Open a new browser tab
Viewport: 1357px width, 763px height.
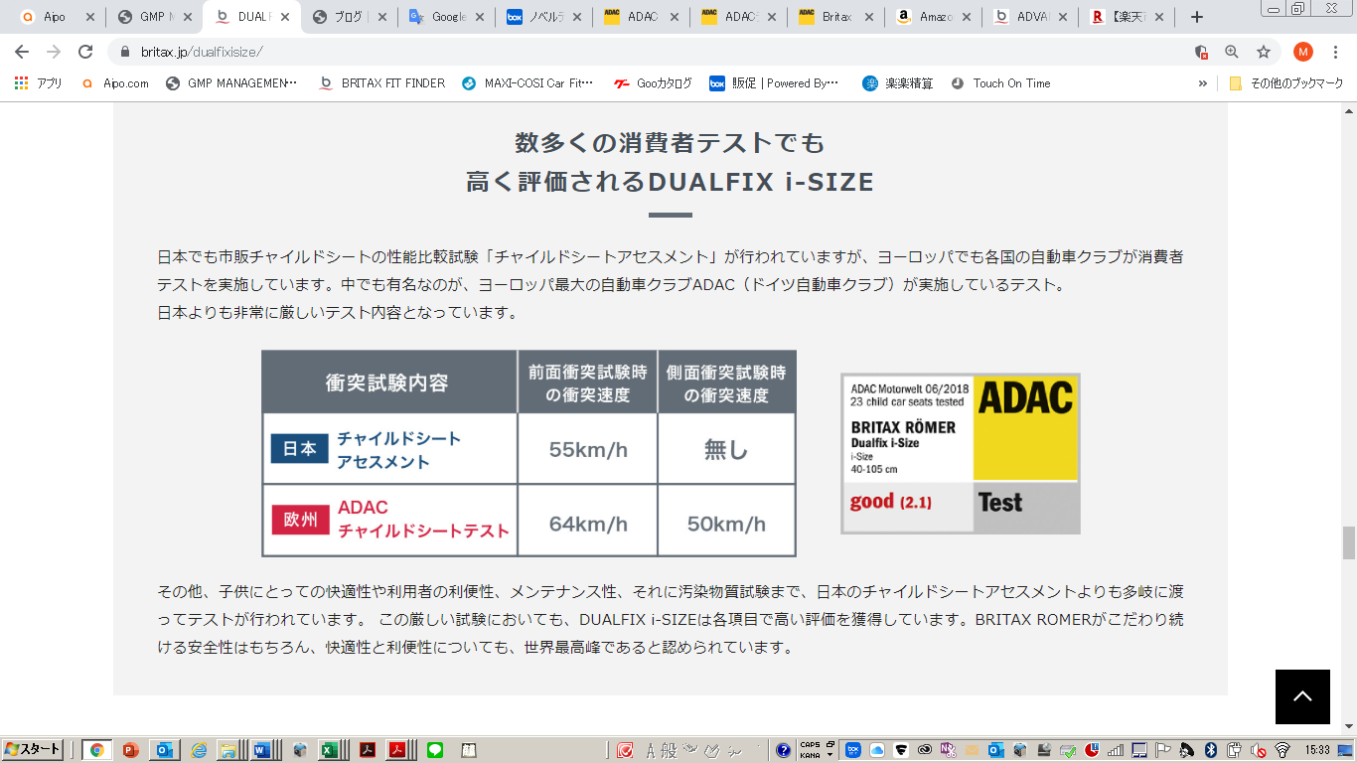tap(1197, 17)
